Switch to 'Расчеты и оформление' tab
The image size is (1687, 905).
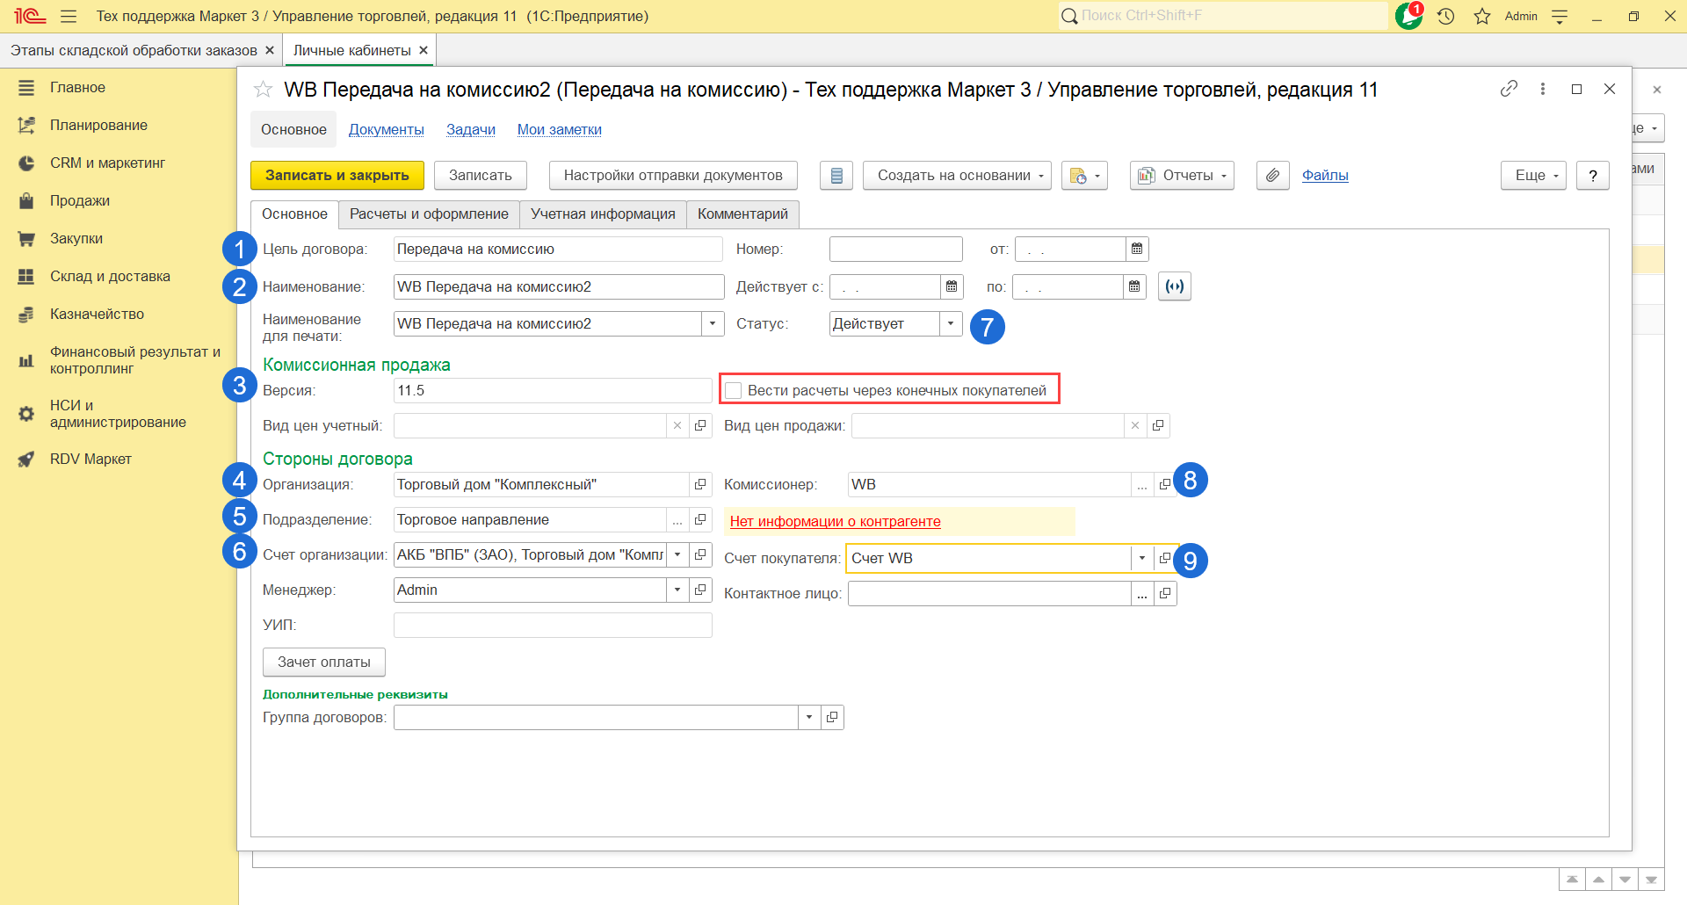pyautogui.click(x=429, y=214)
